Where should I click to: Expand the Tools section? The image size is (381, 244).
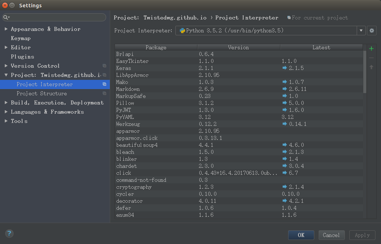click(6, 121)
